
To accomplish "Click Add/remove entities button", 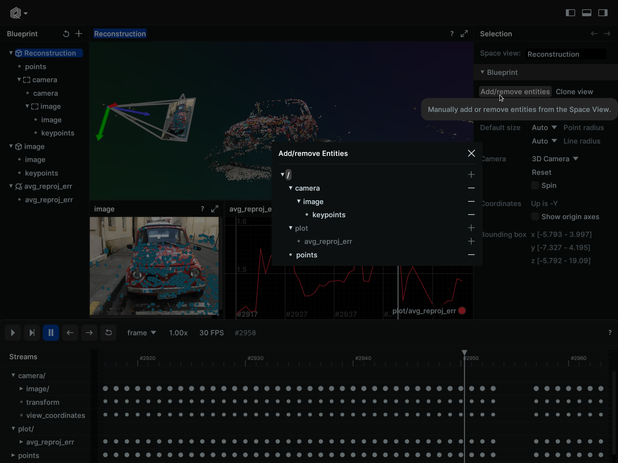I will [x=515, y=91].
